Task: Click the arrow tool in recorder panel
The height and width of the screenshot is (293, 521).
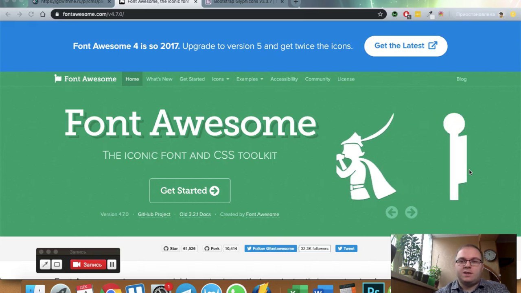Action: pos(45,265)
